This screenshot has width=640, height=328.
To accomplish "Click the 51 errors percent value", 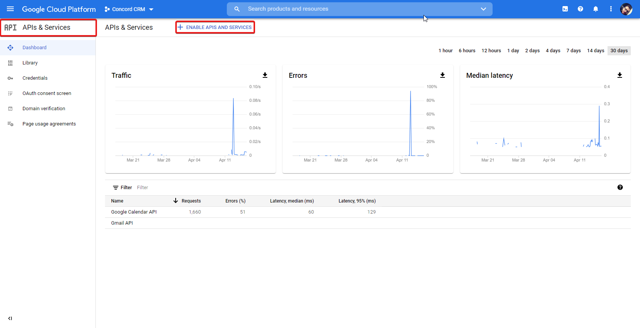I will (x=242, y=212).
